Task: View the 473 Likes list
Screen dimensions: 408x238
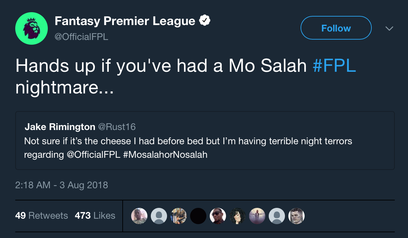Action: [95, 216]
